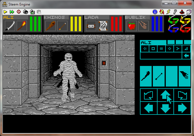Image resolution: width=194 pixels, height=136 pixels.
Task: Move party forward
Action: tap(165, 95)
